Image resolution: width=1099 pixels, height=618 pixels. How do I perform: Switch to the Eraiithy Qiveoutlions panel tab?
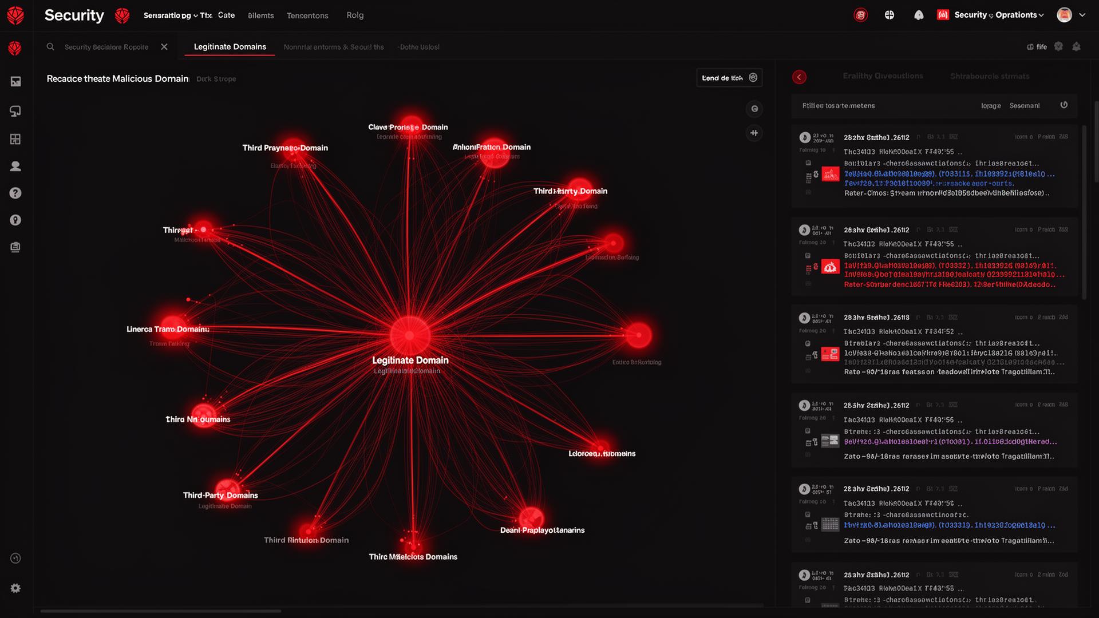[x=883, y=76]
